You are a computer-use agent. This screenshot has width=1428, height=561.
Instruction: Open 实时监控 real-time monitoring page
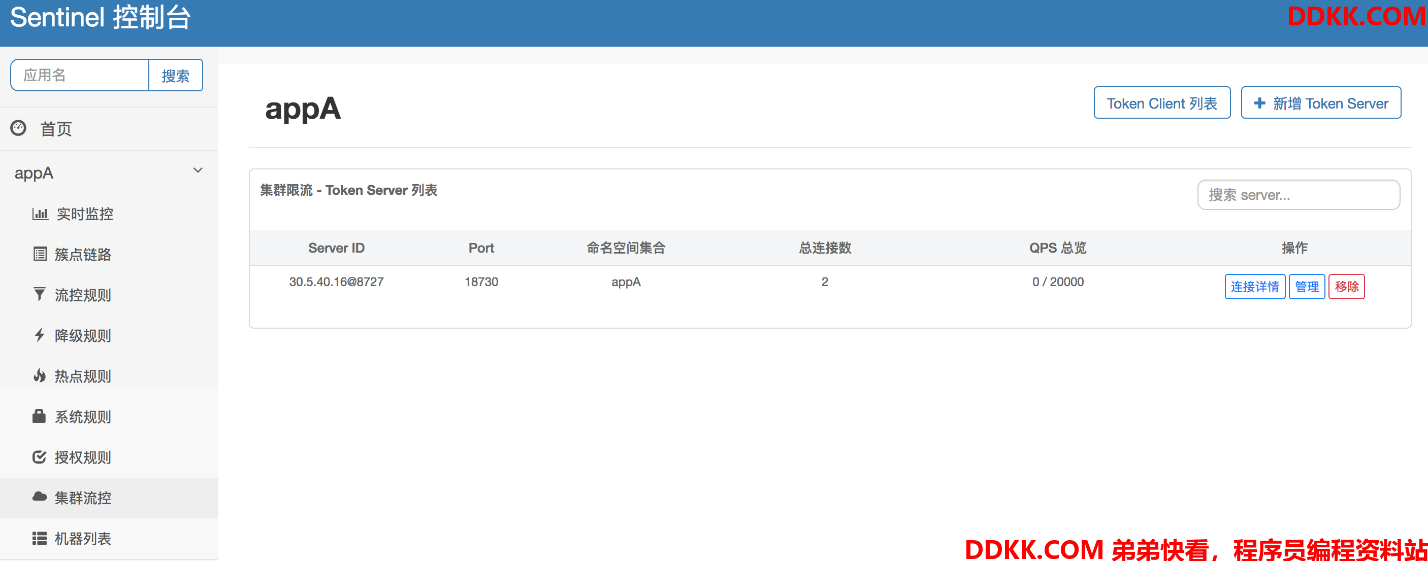tap(109, 214)
